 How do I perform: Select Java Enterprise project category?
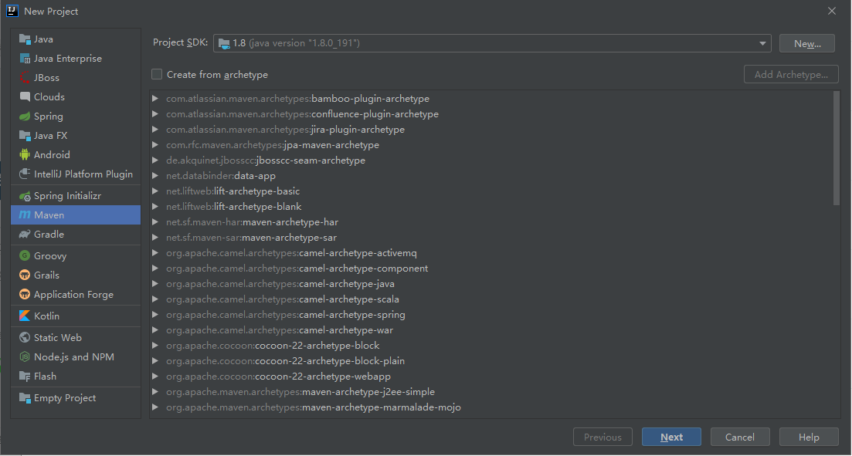coord(76,58)
